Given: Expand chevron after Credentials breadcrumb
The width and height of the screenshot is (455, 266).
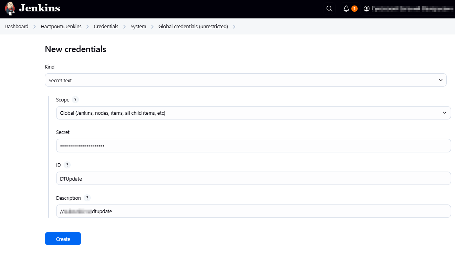Looking at the screenshot, I should pos(124,27).
